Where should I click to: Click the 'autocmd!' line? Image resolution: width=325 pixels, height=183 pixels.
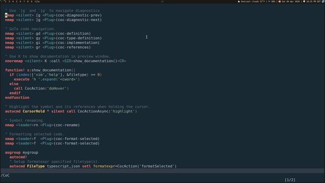18,157
